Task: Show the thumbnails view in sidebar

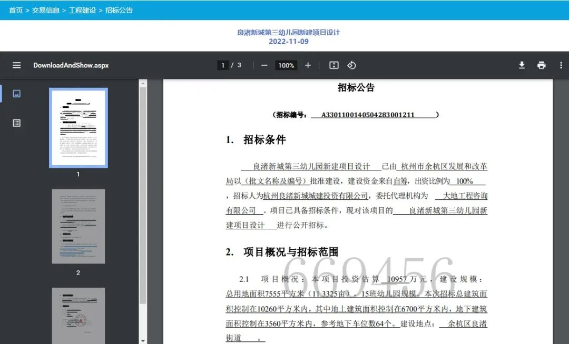Action: point(17,94)
